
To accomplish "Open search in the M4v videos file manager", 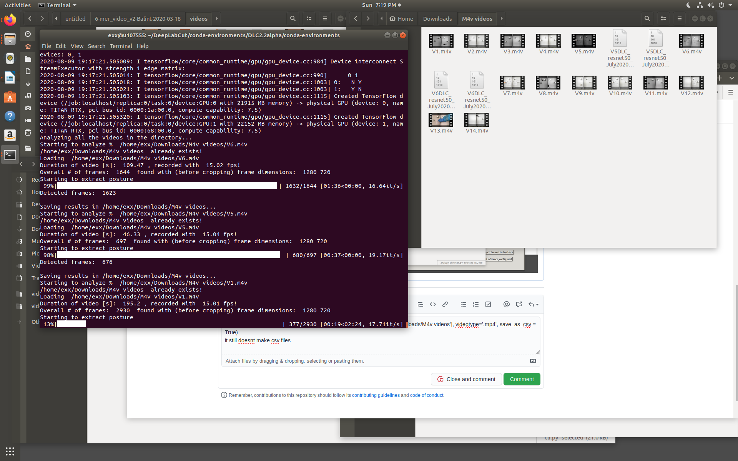I will click(x=647, y=18).
